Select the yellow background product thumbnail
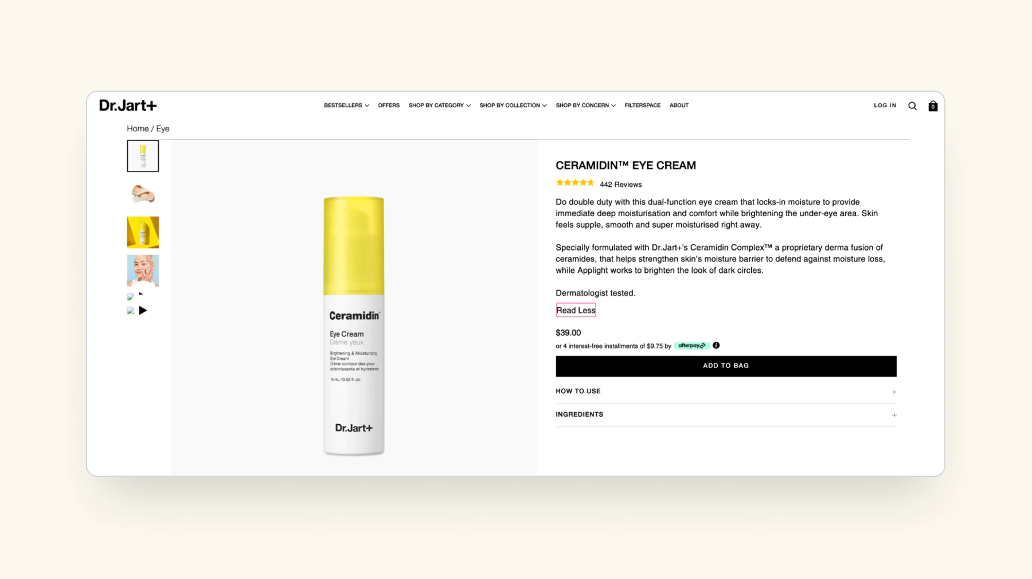 (x=143, y=232)
